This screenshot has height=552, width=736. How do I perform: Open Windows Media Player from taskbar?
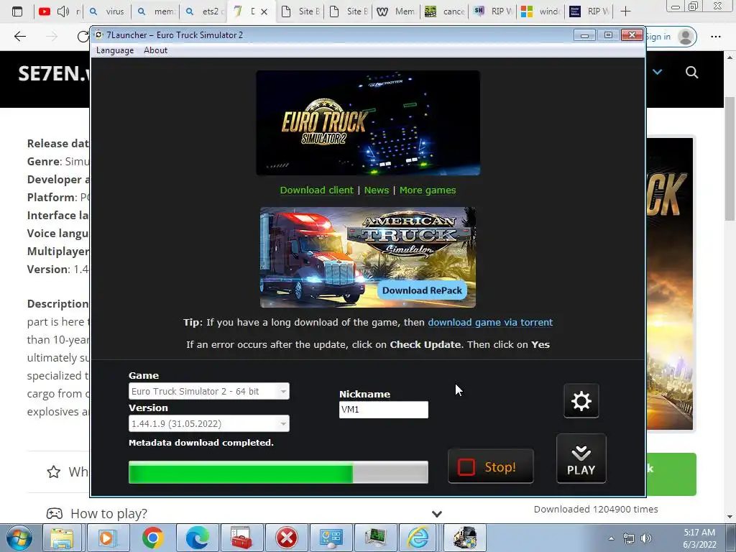click(x=106, y=538)
